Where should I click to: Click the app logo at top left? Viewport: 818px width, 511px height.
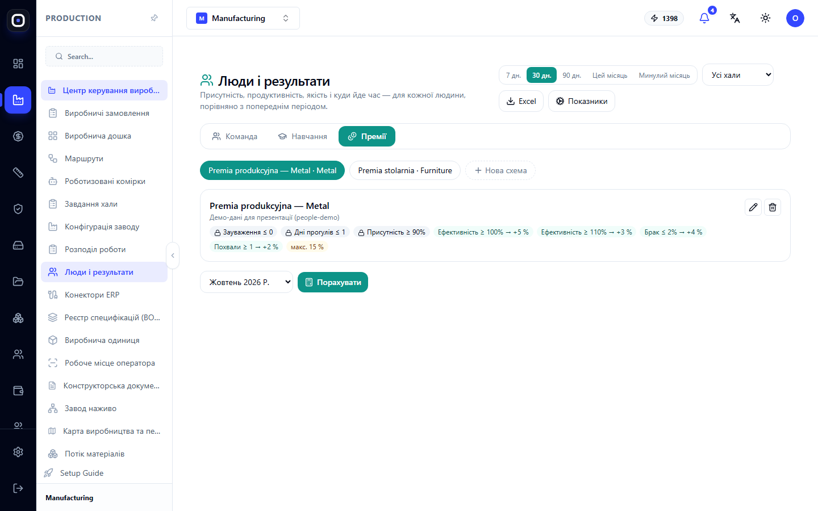(18, 20)
